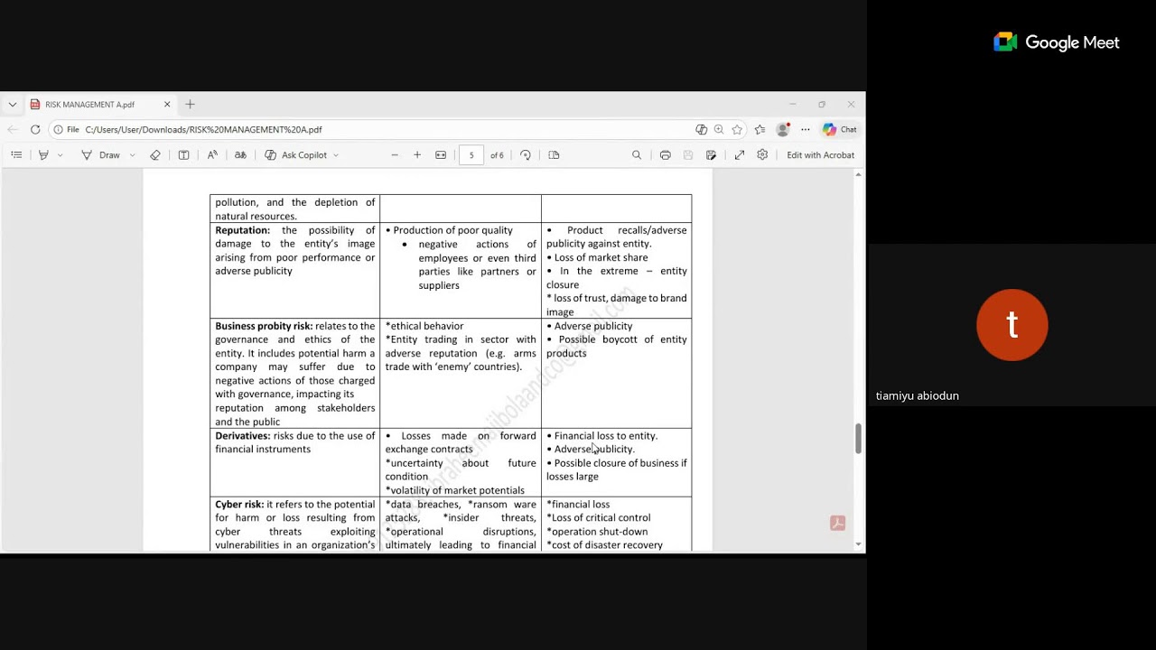Screen dimensions: 1156x650
Task: Expand the Ask Copilot dropdown arrow
Action: (x=336, y=155)
